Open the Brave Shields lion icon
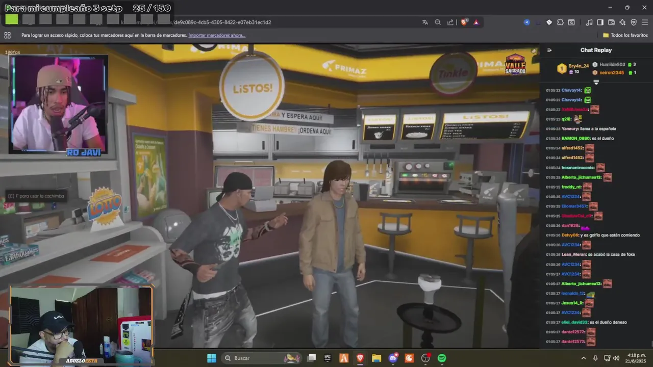The image size is (653, 367). (x=464, y=22)
